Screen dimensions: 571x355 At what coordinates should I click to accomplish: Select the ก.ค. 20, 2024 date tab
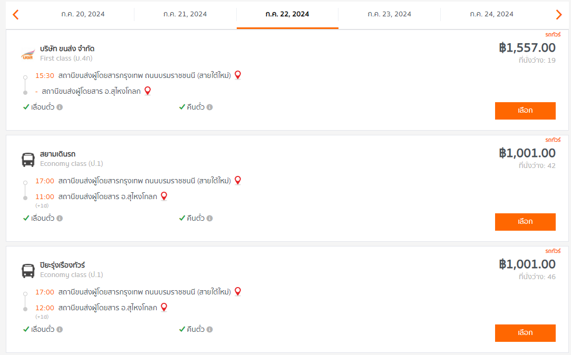pos(83,14)
